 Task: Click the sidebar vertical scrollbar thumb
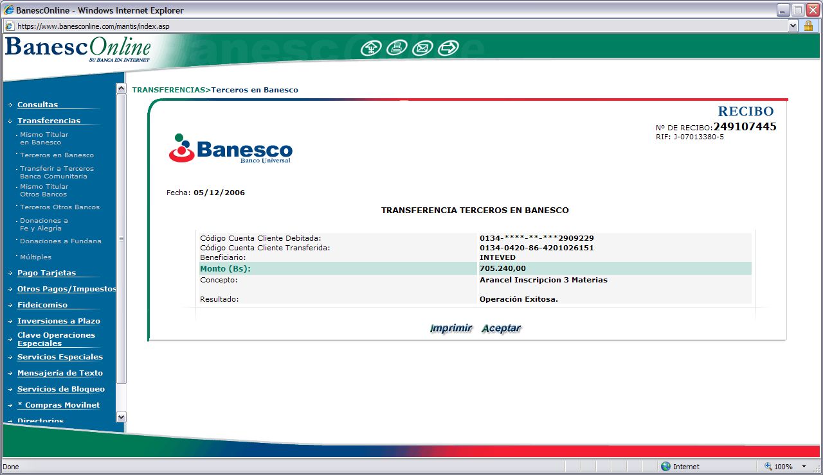tap(121, 239)
